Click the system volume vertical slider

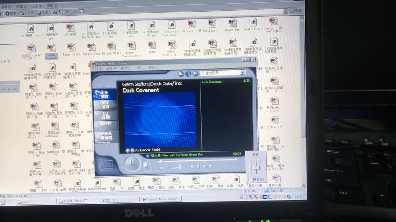256,167
